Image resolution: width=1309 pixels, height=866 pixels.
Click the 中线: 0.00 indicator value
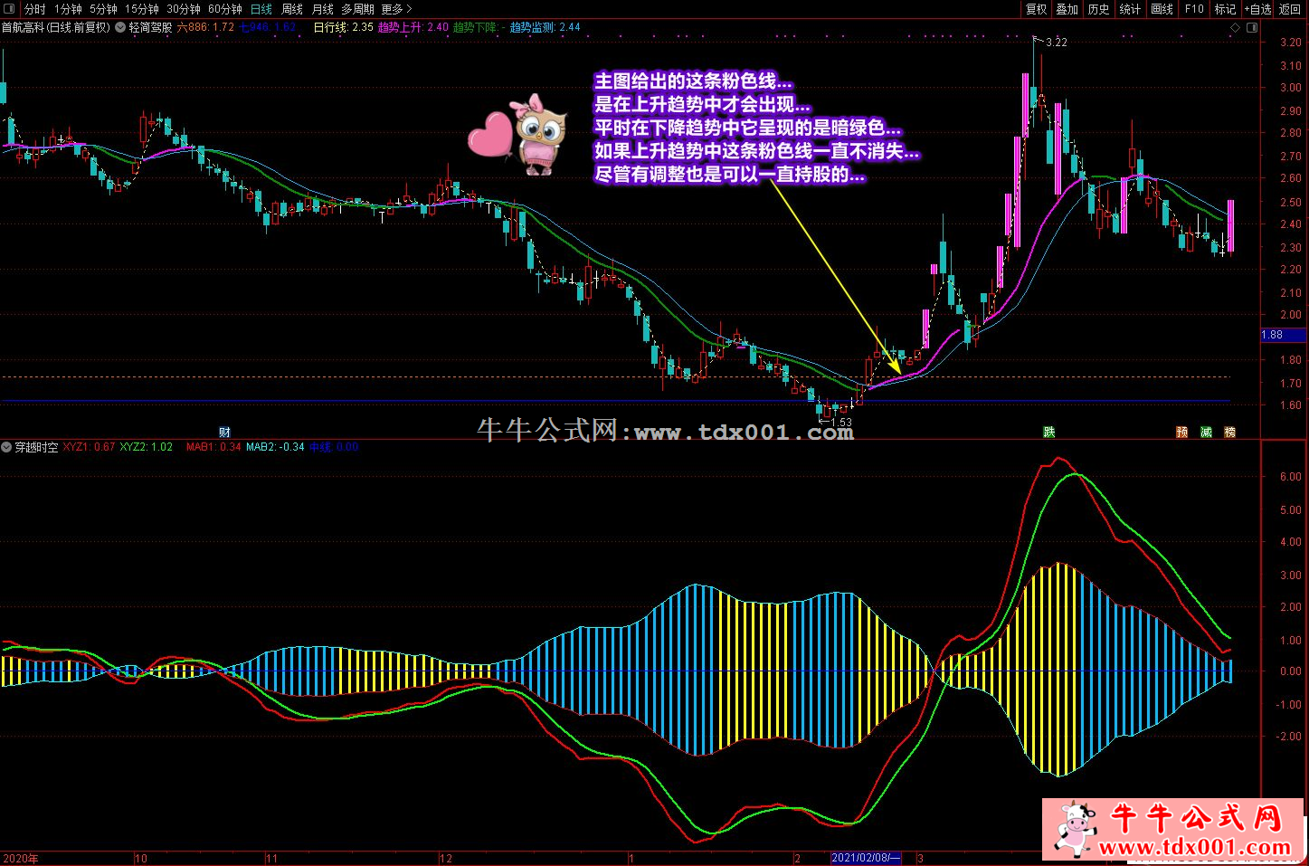coord(334,447)
